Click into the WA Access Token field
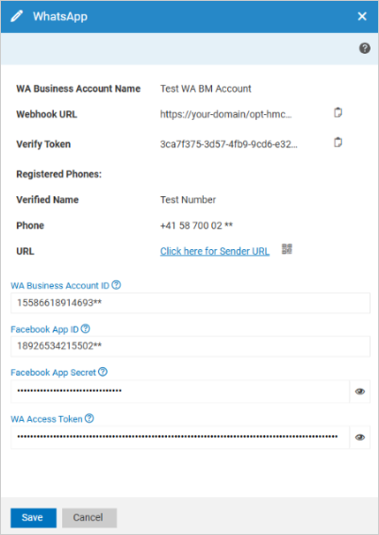This screenshot has height=535, width=379. point(180,438)
